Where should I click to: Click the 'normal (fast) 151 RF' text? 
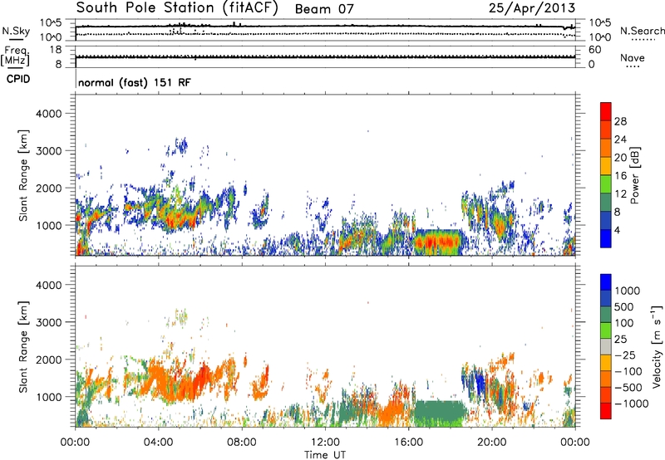(135, 82)
